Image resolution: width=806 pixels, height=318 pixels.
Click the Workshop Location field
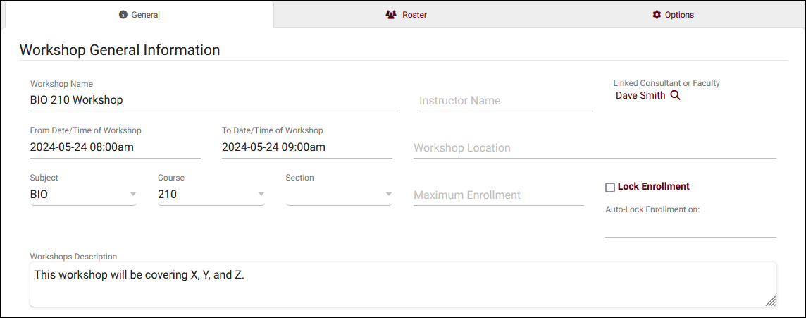[594, 148]
